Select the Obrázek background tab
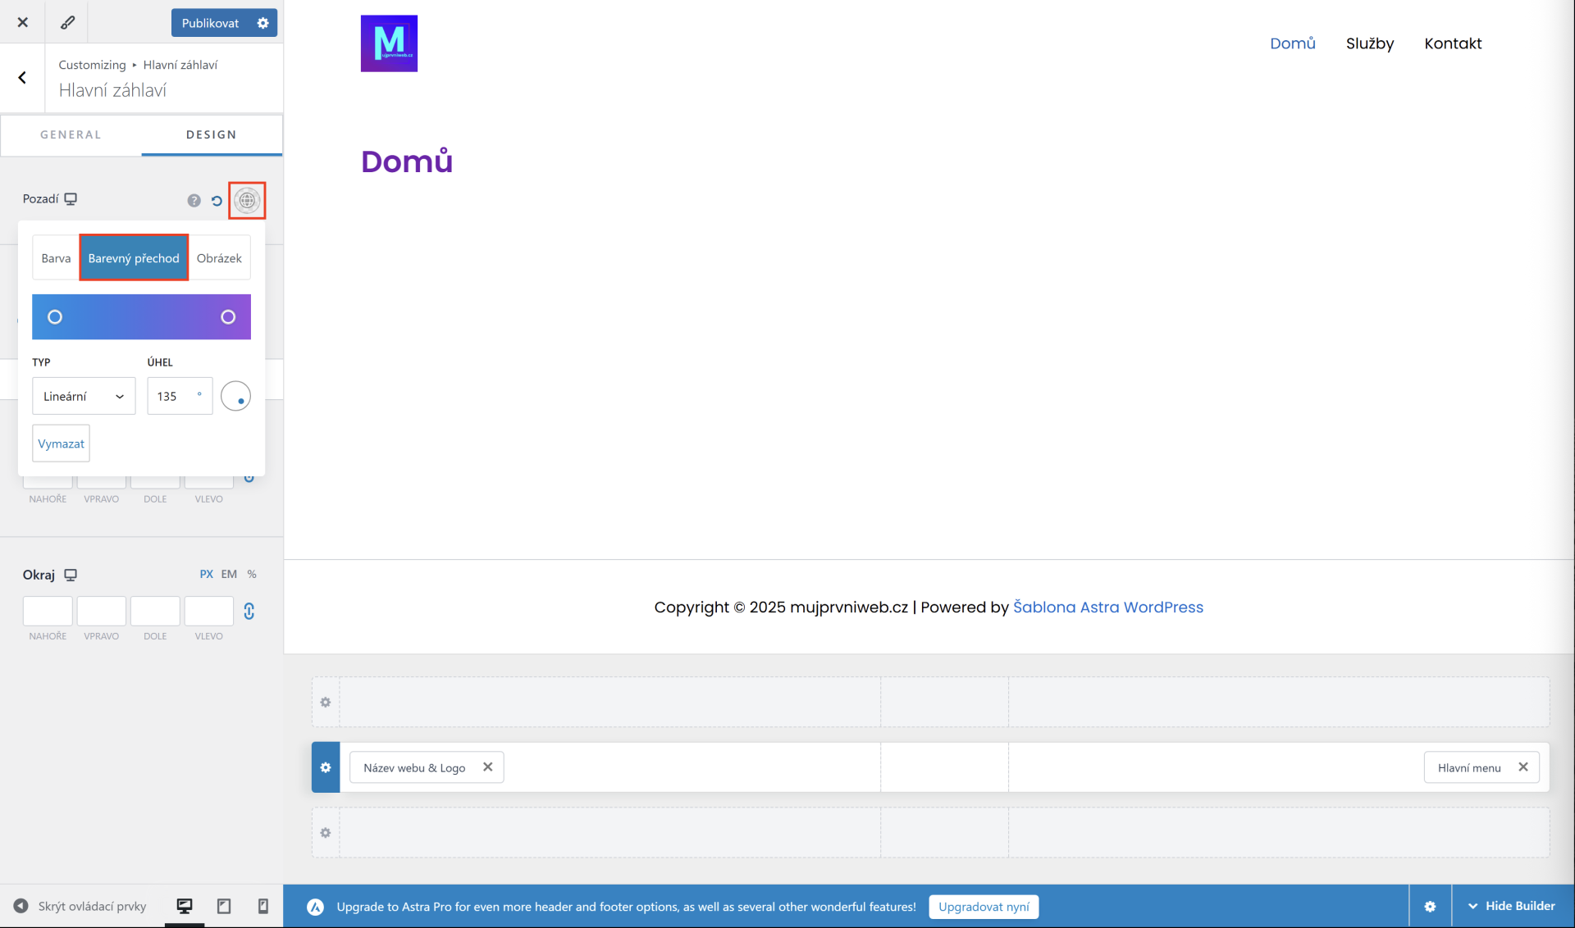Viewport: 1575px width, 928px height. click(219, 258)
